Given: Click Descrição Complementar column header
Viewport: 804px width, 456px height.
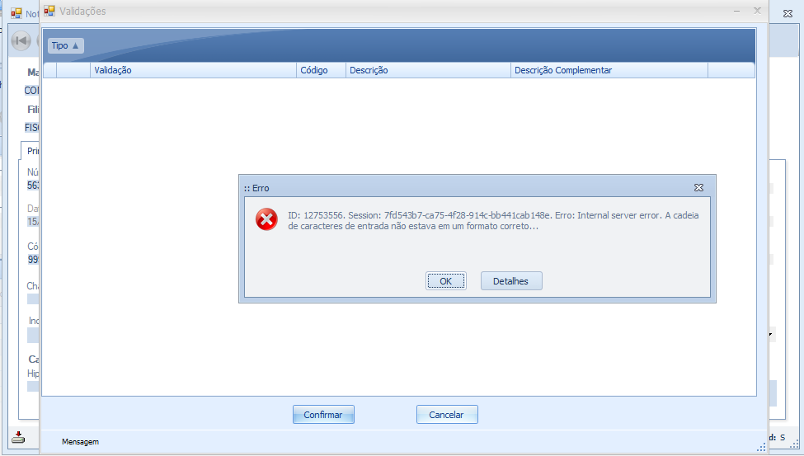Looking at the screenshot, I should click(x=609, y=70).
